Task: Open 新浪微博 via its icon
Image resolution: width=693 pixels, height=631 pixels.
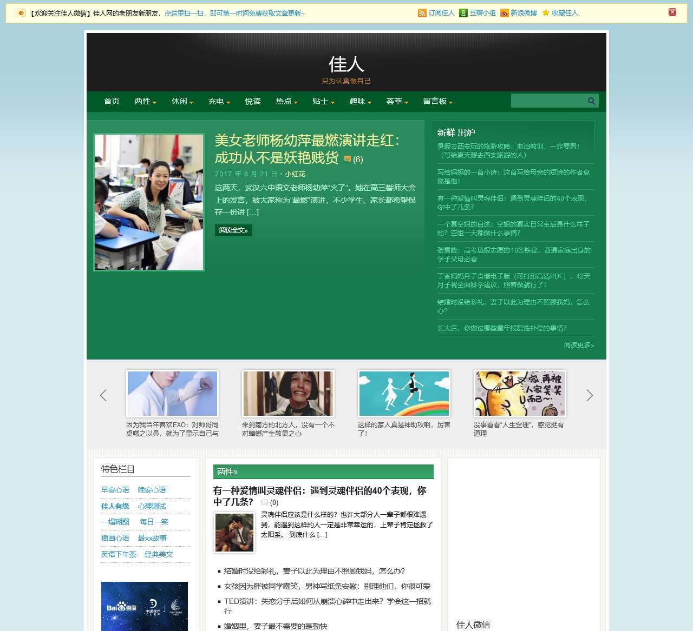Action: tap(505, 13)
